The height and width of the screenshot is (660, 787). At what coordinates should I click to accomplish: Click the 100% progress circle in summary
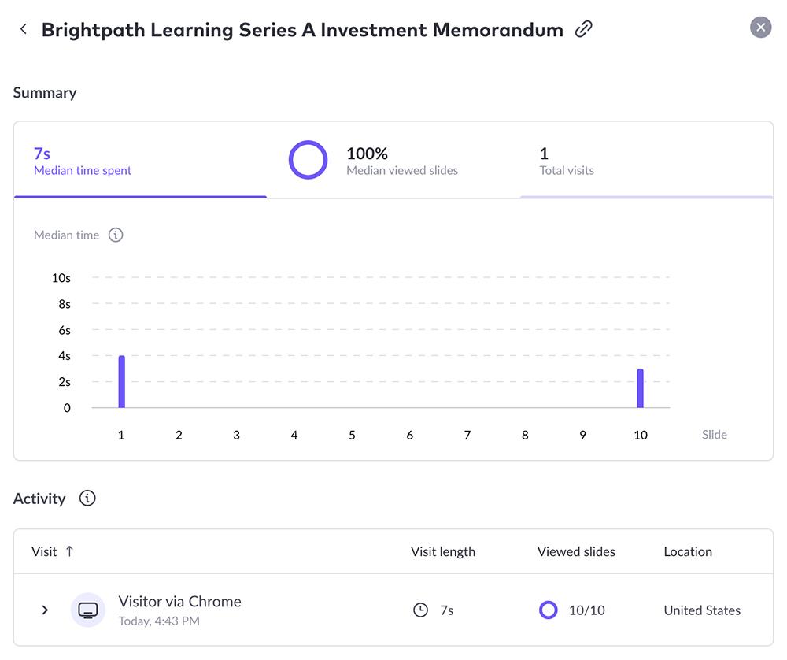coord(309,160)
